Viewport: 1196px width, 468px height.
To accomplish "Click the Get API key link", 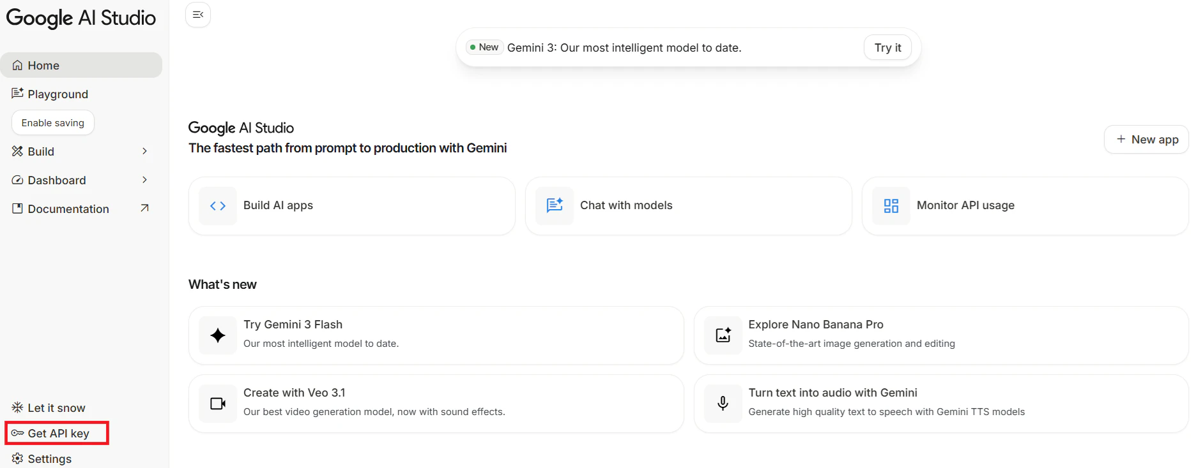I will click(x=57, y=433).
